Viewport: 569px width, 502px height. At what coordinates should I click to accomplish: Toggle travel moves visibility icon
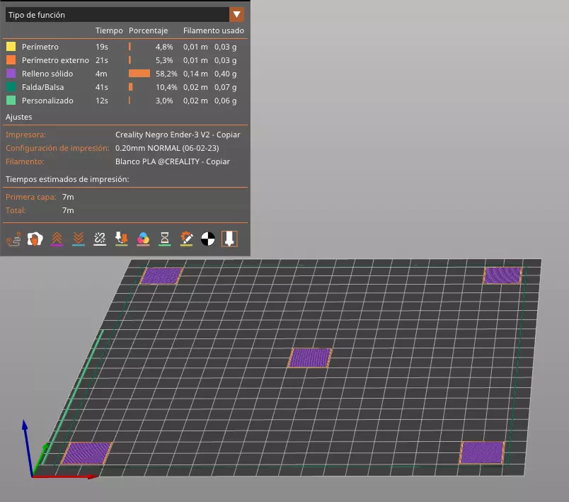[13, 239]
